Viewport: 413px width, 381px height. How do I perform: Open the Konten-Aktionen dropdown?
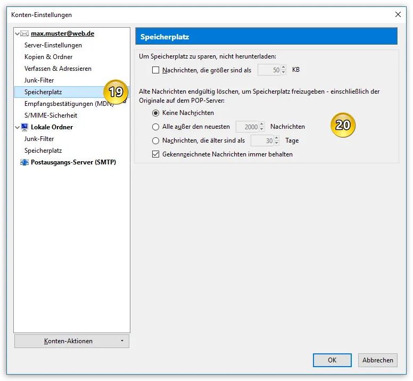(x=72, y=341)
